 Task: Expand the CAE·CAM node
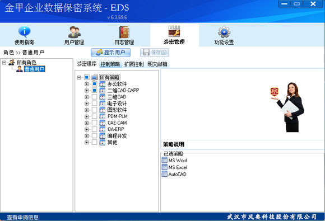87,123
